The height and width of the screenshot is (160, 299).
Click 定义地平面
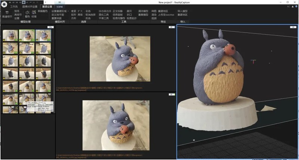[58, 15]
